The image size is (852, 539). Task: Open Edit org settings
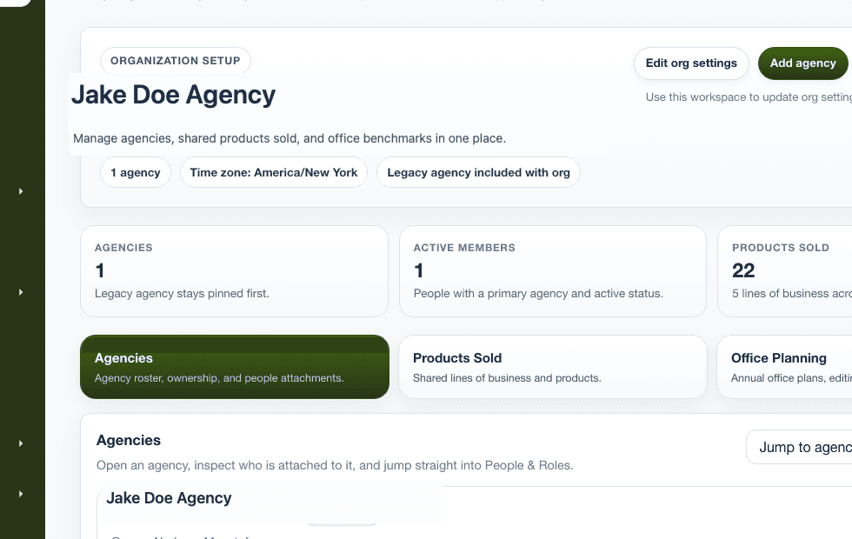click(x=691, y=63)
